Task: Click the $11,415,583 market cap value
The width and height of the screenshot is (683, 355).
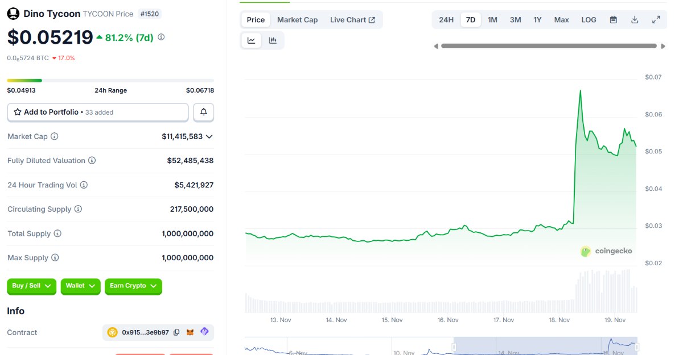Action: 182,136
